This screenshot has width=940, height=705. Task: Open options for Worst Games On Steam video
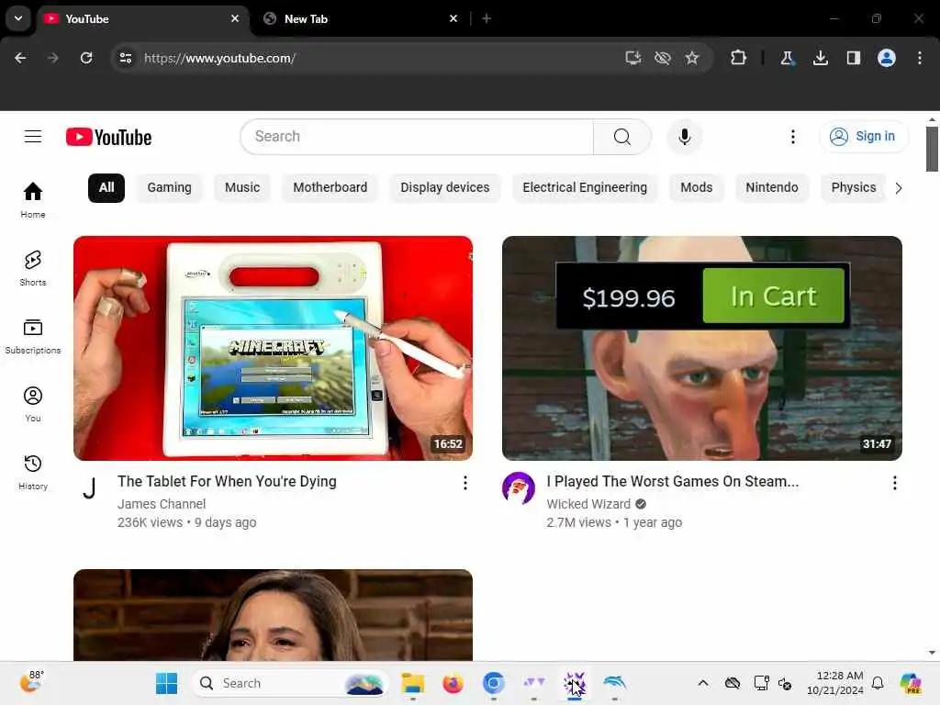[x=894, y=483]
